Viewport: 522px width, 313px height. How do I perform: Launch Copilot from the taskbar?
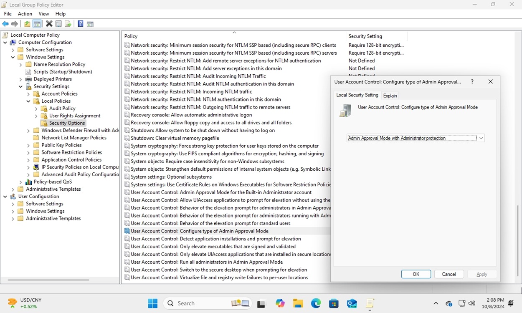280,303
